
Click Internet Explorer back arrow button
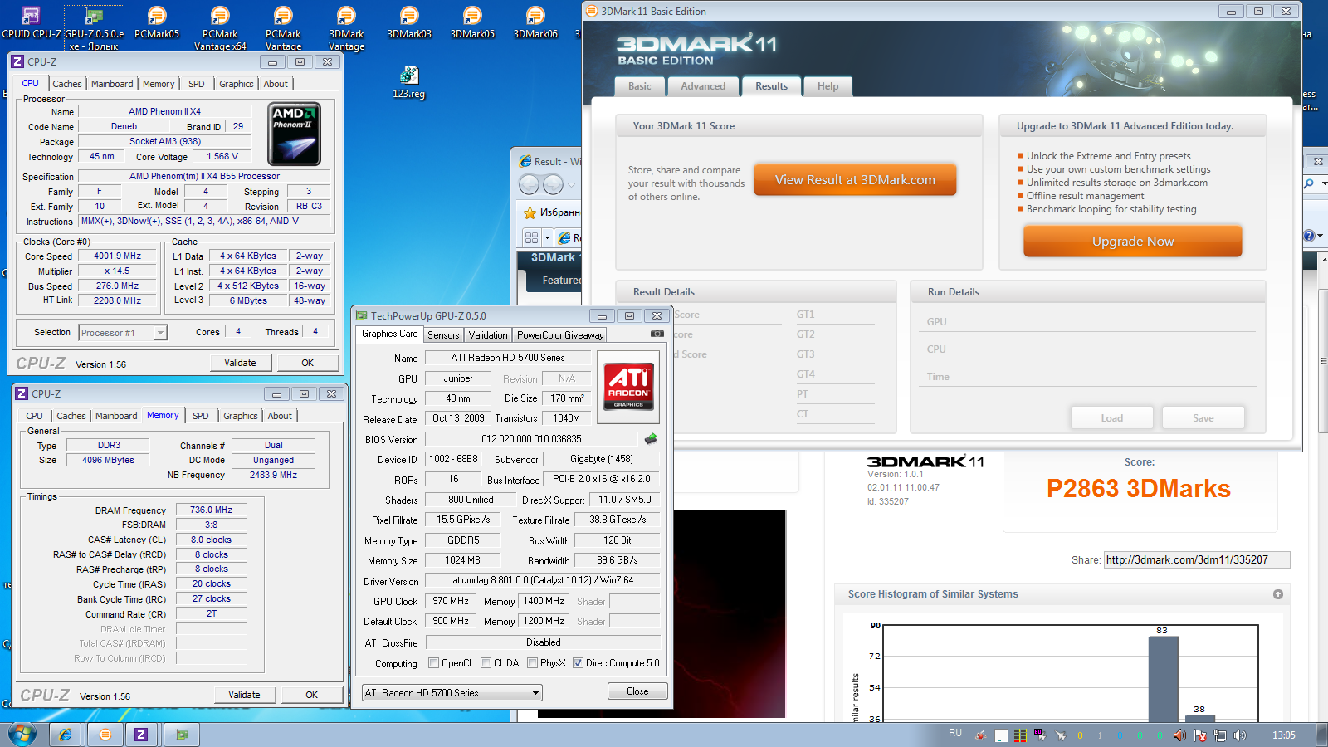click(x=529, y=184)
